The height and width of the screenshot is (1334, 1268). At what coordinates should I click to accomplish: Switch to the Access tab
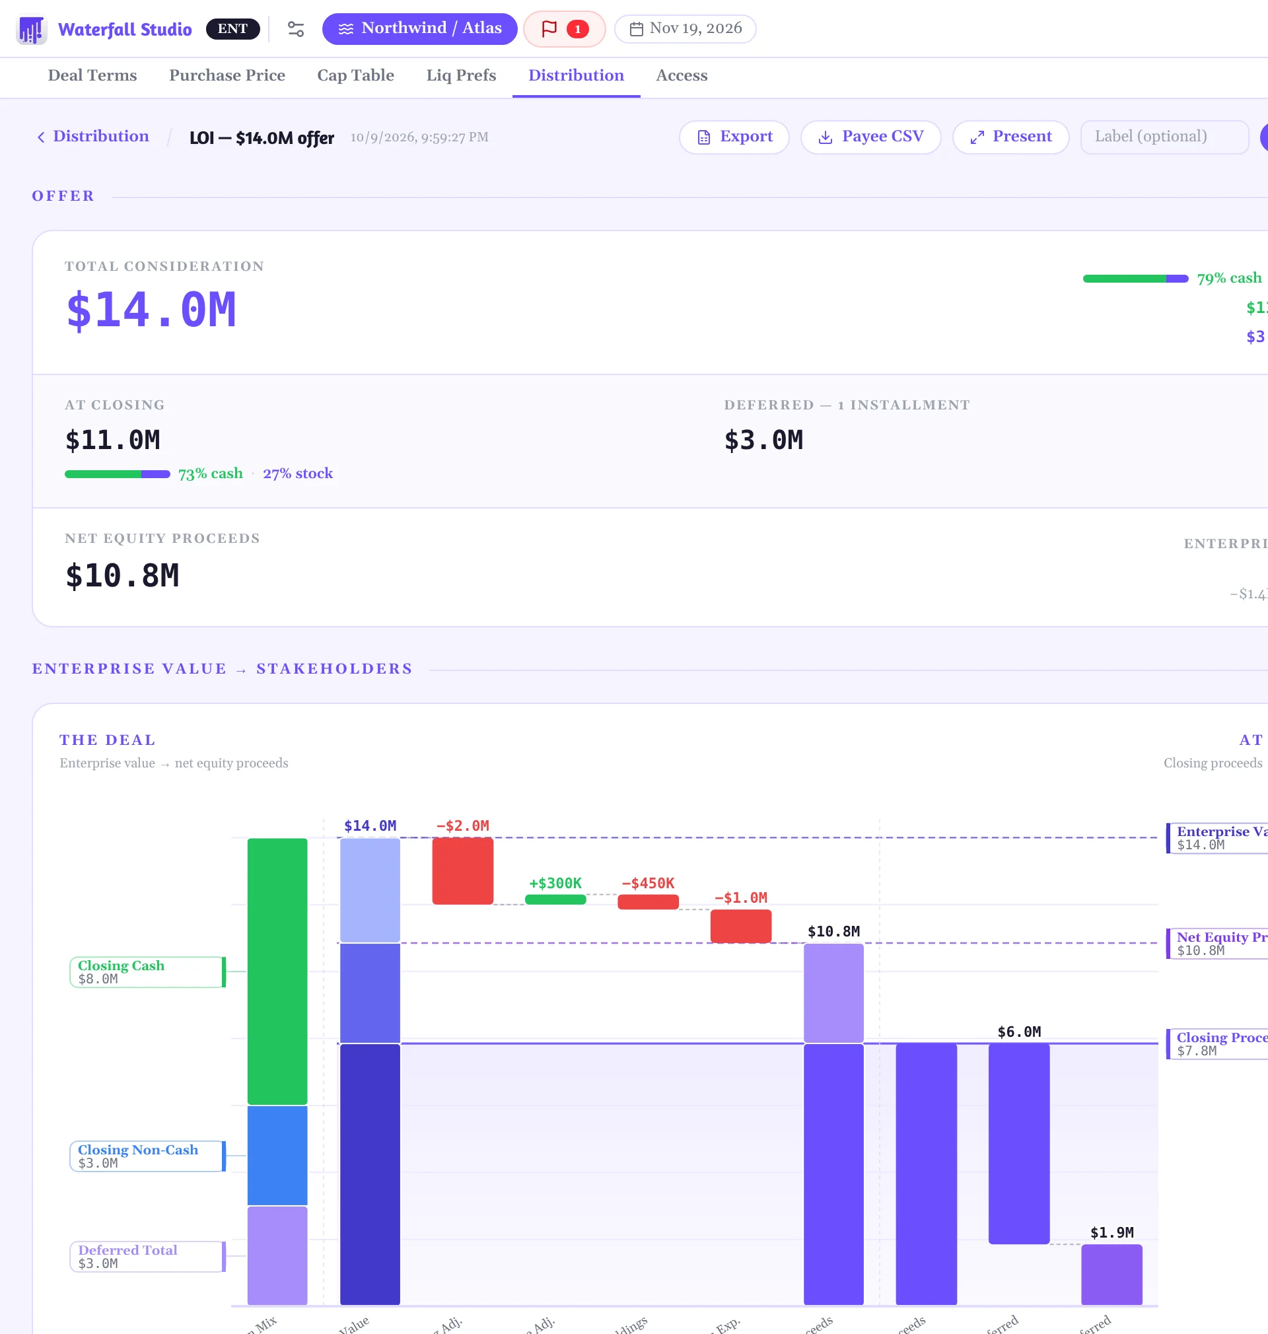682,76
